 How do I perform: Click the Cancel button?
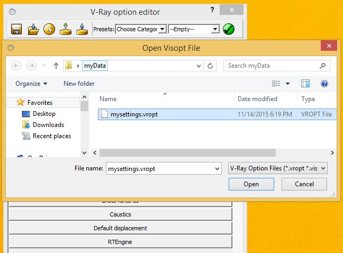[304, 184]
